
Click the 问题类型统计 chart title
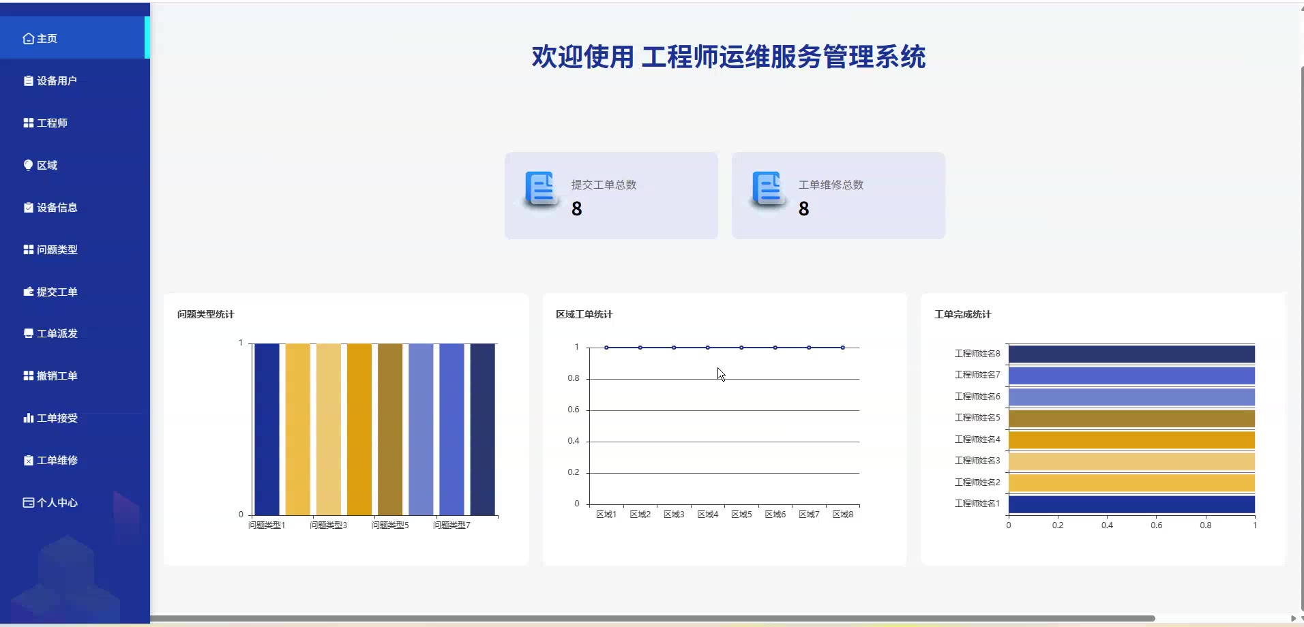(205, 314)
